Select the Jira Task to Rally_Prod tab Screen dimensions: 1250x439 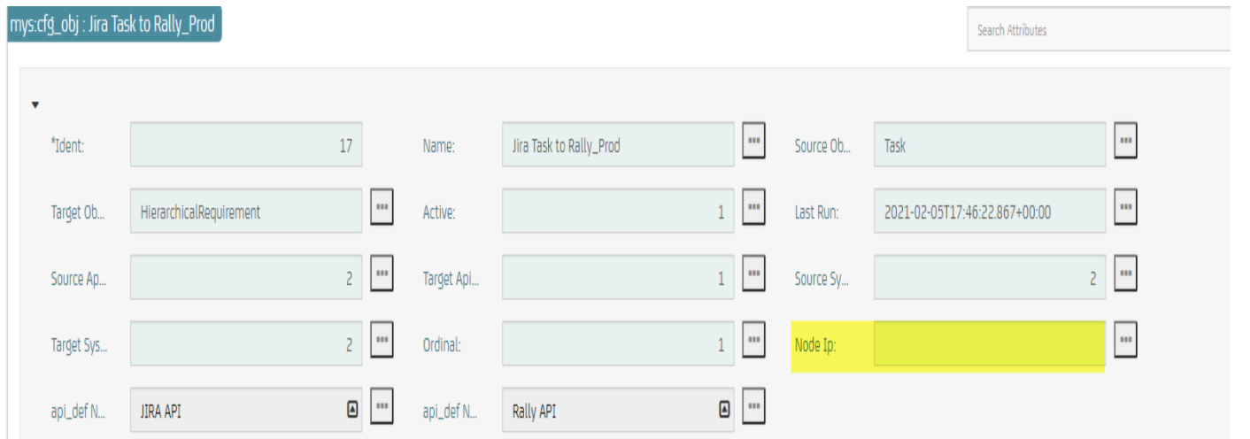click(x=112, y=24)
